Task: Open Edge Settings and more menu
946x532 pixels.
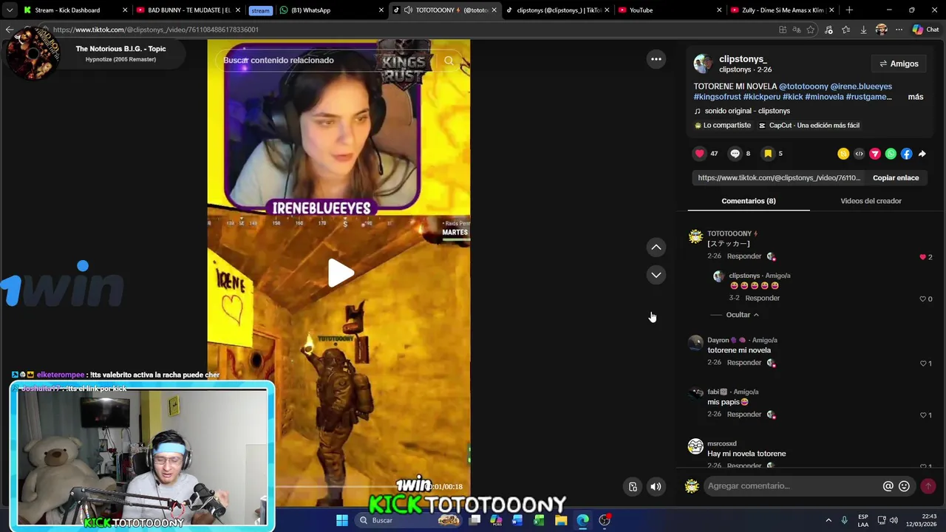Action: click(x=899, y=30)
